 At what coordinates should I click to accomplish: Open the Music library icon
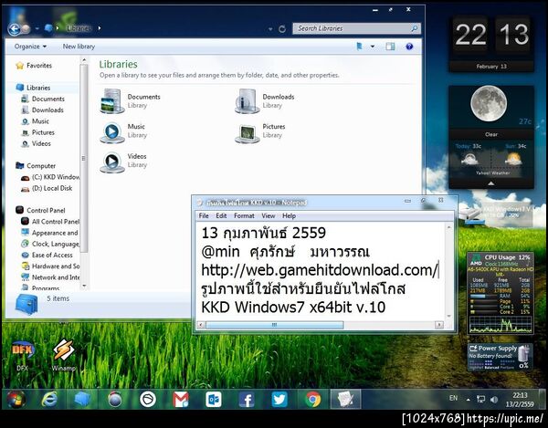click(x=112, y=131)
